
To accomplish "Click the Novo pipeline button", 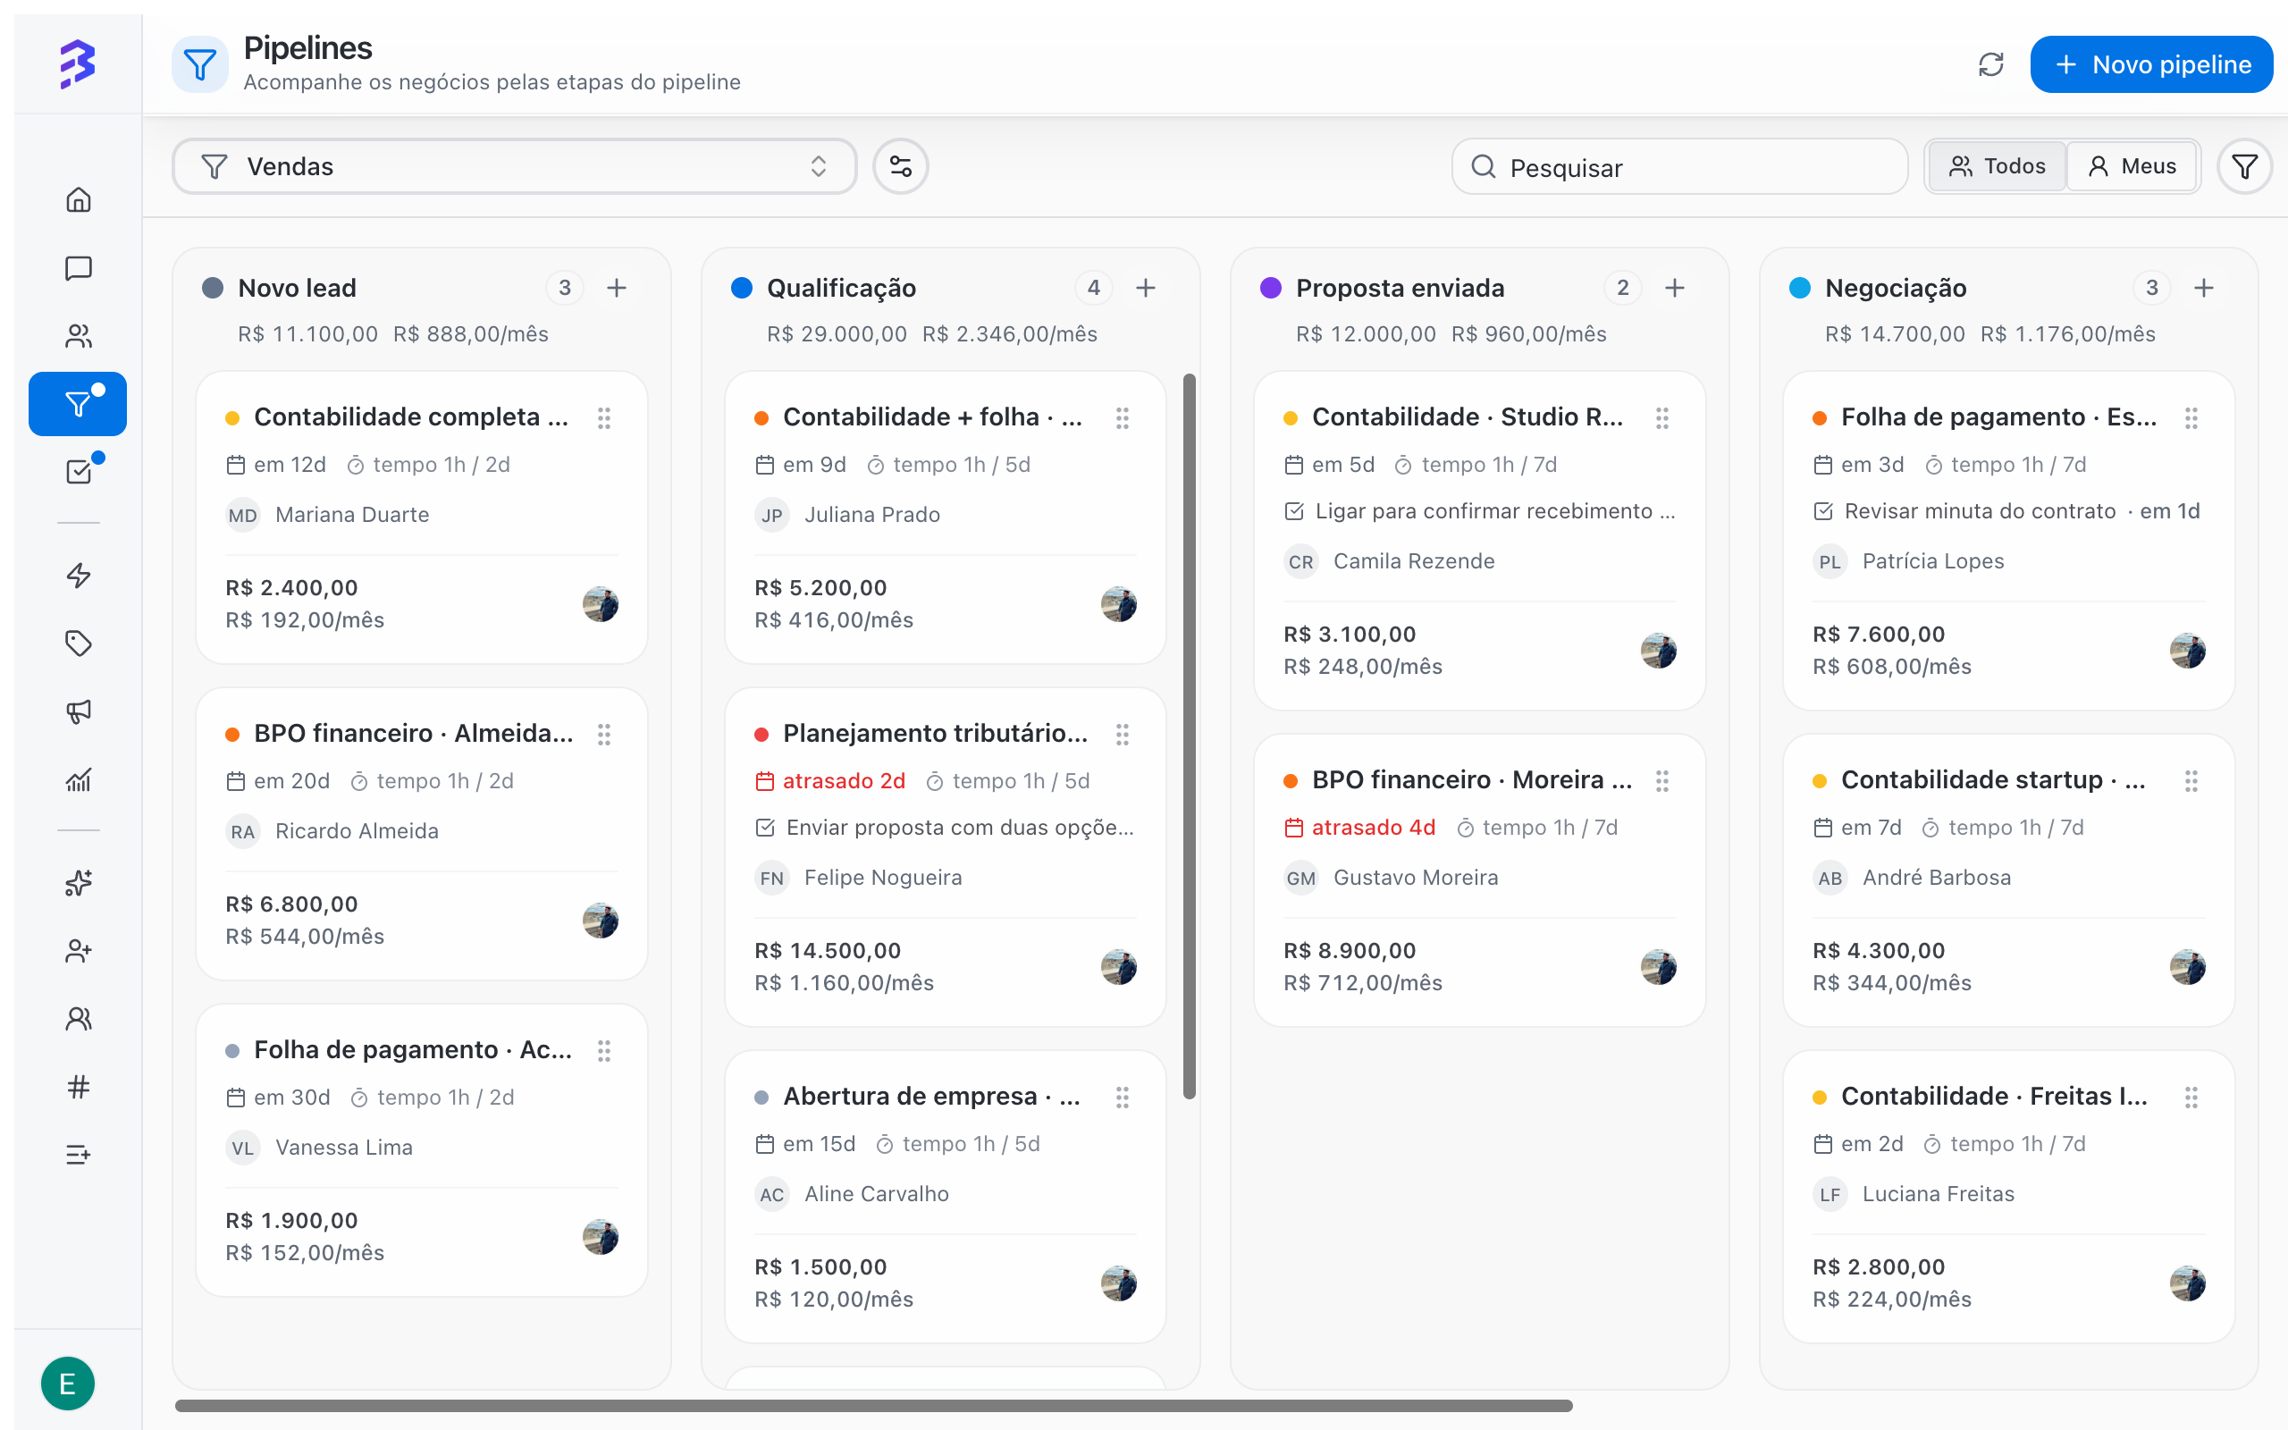I will pos(2152,64).
